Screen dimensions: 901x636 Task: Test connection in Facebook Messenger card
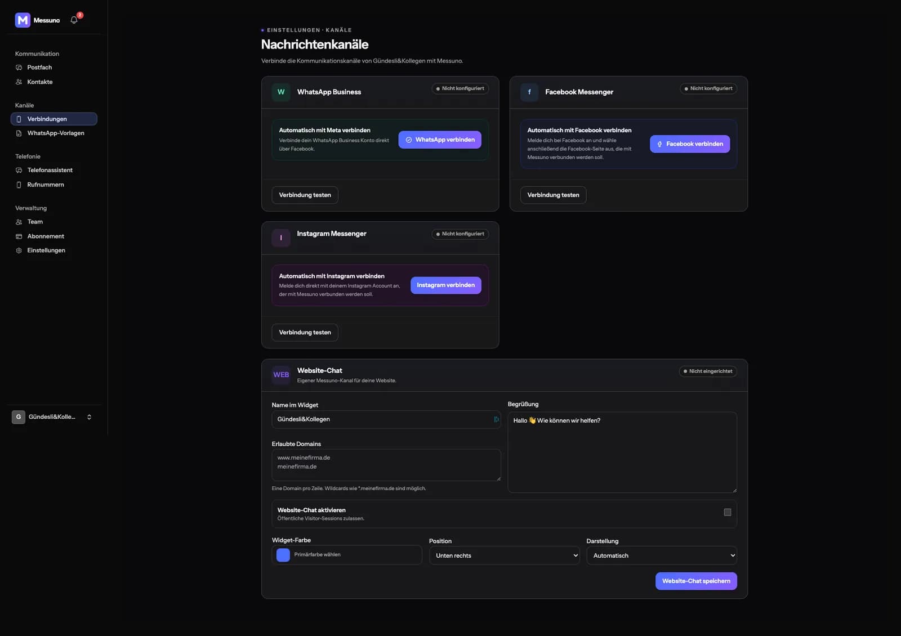[x=554, y=195]
